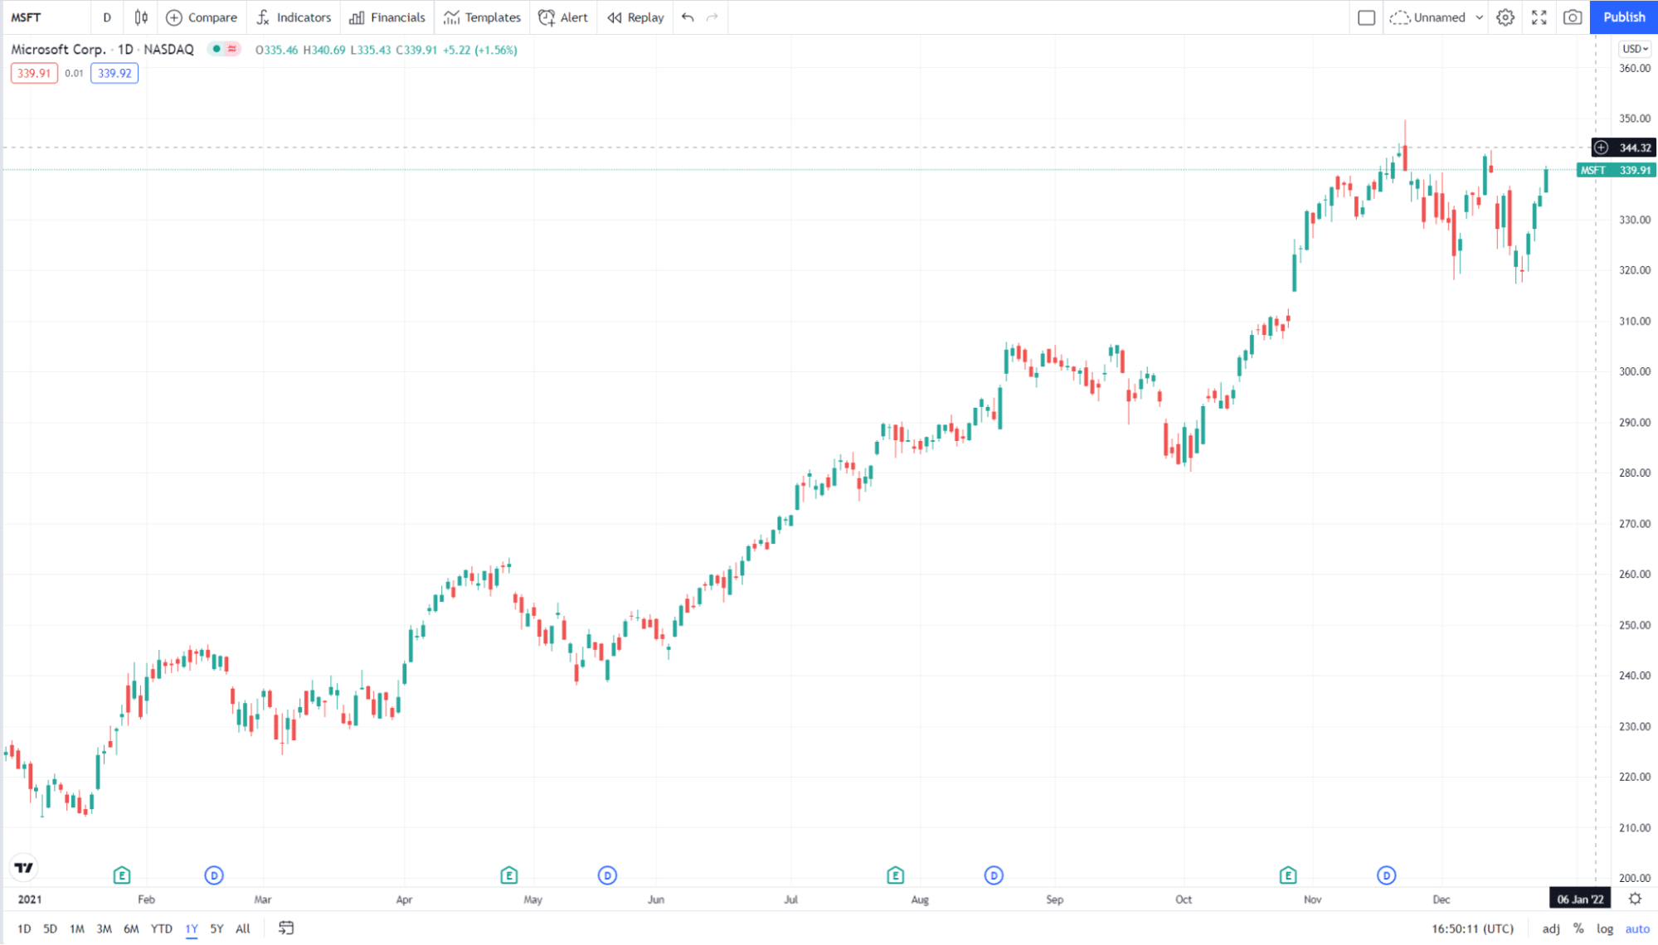Viewport: 1658px width, 945px height.
Task: Toggle auto scale mode
Action: 1637,929
